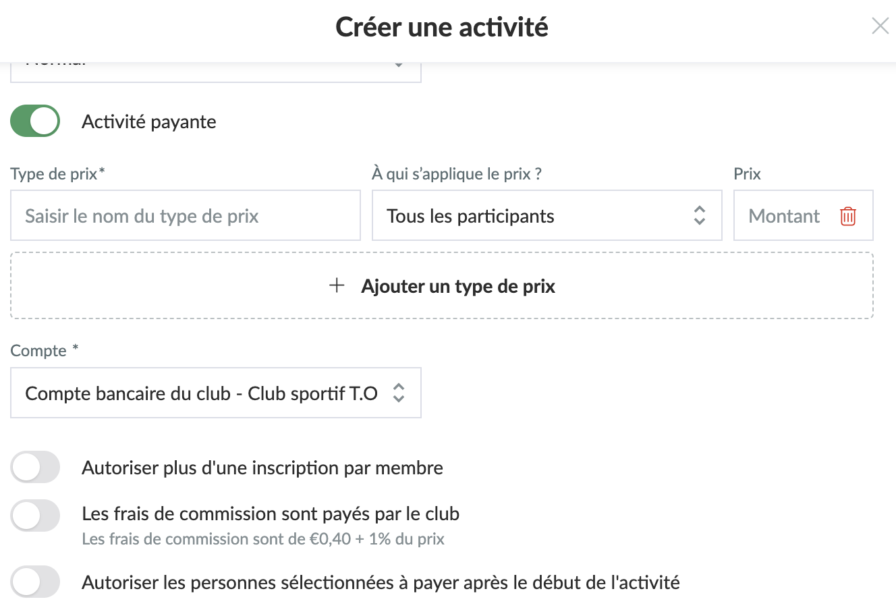896x614 pixels.
Task: Open the Tous les participants dropdown
Action: (547, 216)
